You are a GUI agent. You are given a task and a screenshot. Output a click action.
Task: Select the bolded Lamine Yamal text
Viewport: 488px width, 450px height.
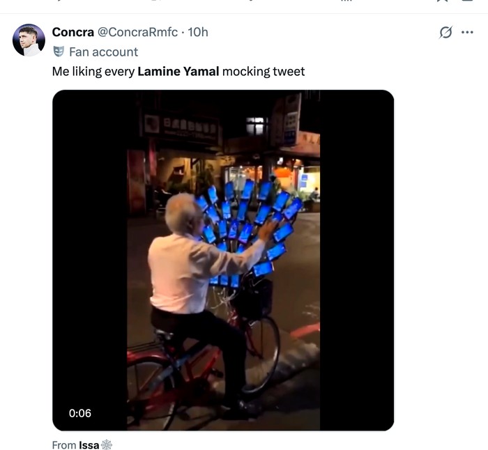178,71
